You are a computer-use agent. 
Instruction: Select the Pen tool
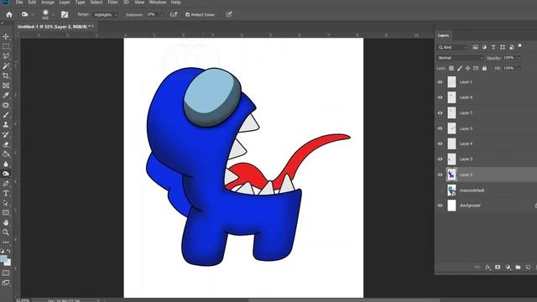point(6,184)
